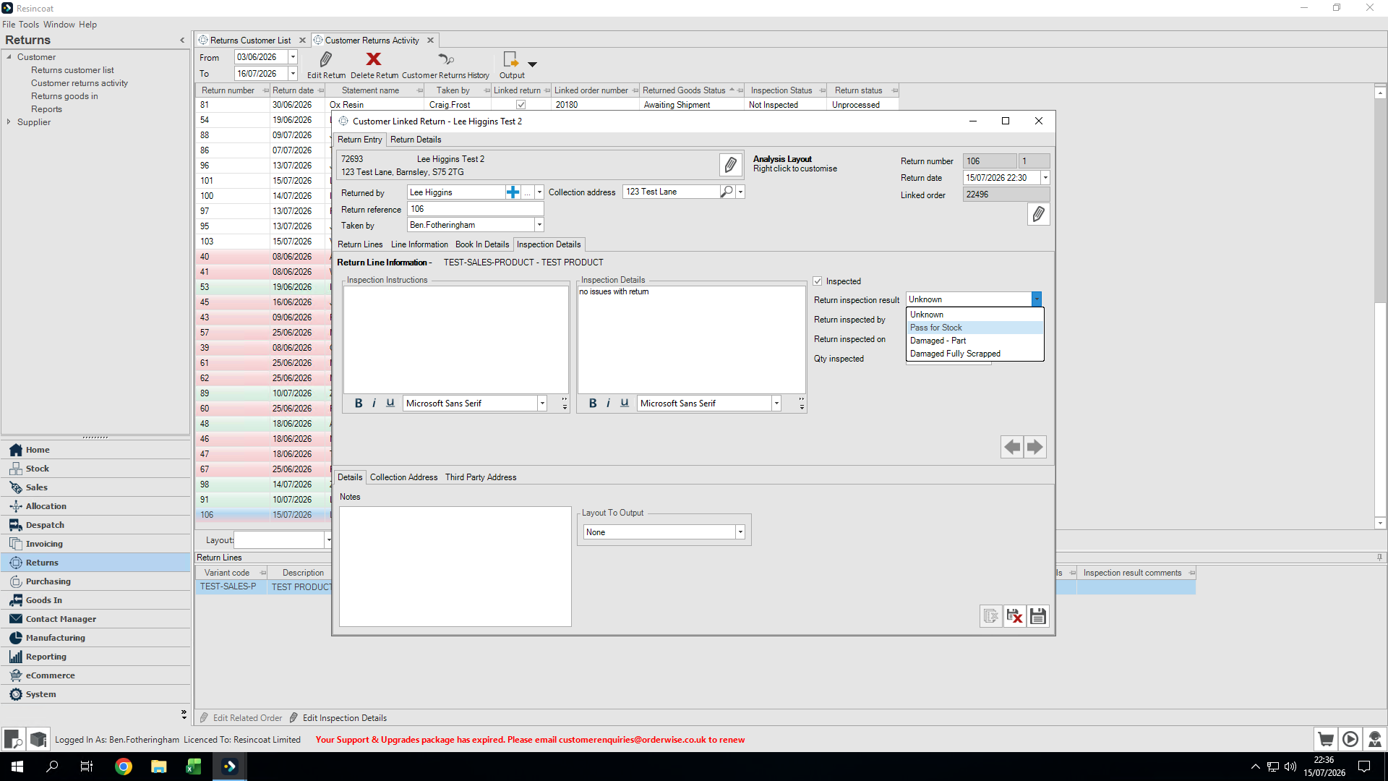1388x781 pixels.
Task: Open the To date picker dropdown
Action: (293, 74)
